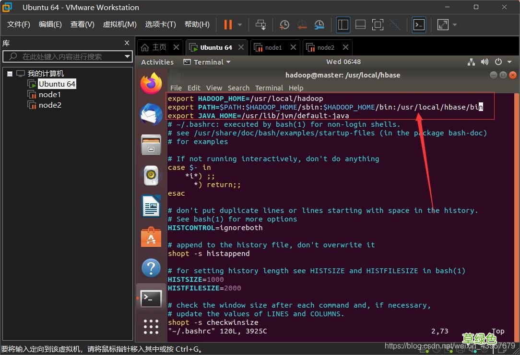The width and height of the screenshot is (520, 355).
Task: Take a snapshot using the snapshot toolbar icon
Action: point(284,24)
